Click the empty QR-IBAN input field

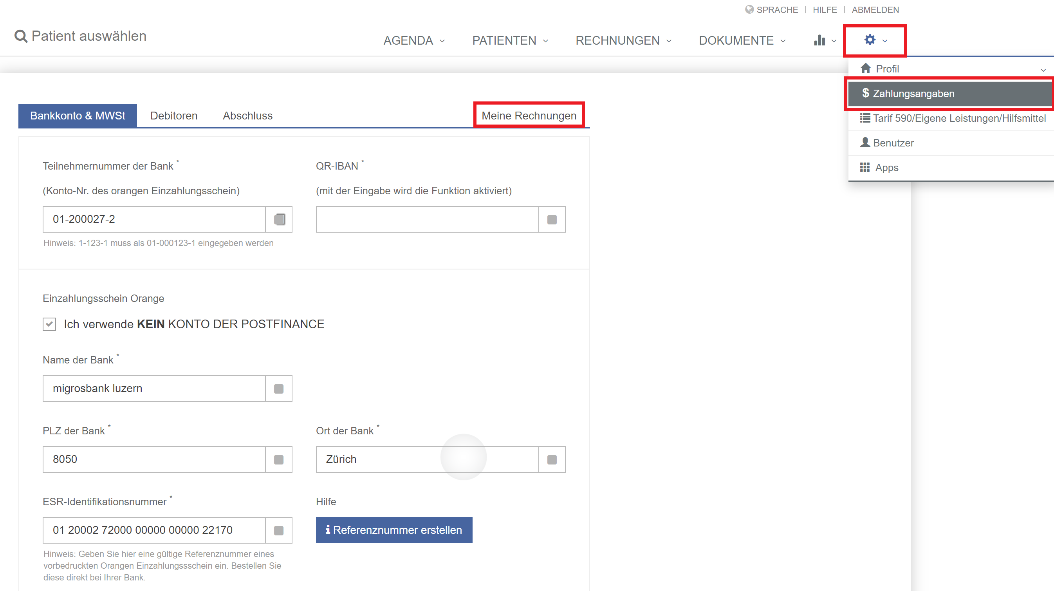coord(427,219)
